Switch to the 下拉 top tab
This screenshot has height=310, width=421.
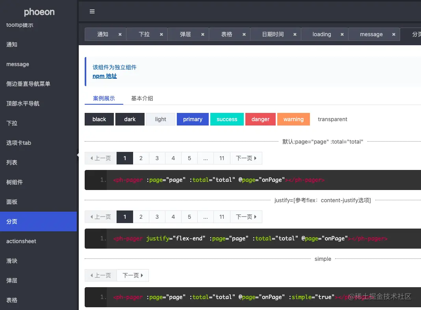coord(144,34)
